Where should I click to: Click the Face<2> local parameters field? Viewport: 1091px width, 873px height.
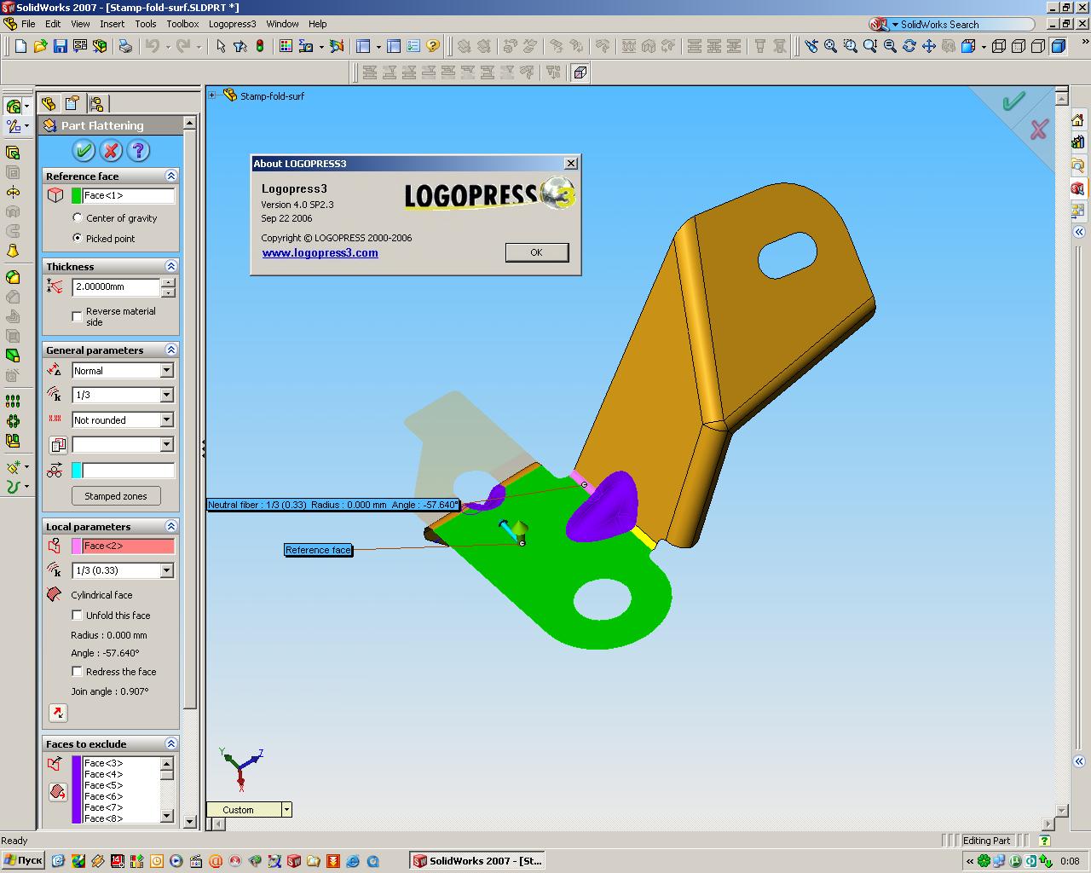click(128, 546)
